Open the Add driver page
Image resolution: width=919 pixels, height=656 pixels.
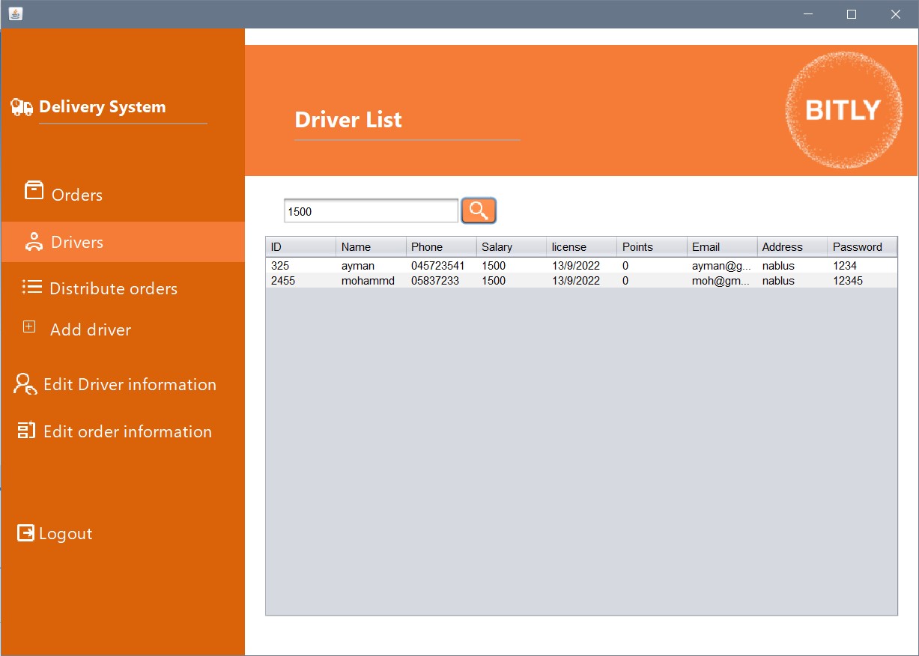91,329
